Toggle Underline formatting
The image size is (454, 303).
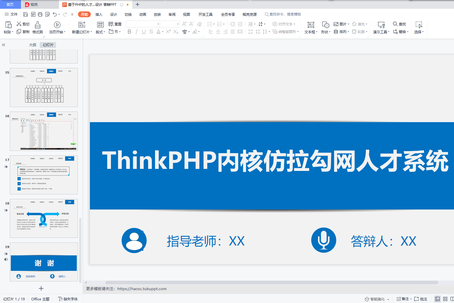click(144, 32)
